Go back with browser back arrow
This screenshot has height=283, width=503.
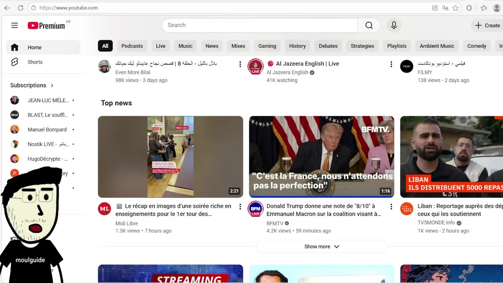pyautogui.click(x=7, y=8)
